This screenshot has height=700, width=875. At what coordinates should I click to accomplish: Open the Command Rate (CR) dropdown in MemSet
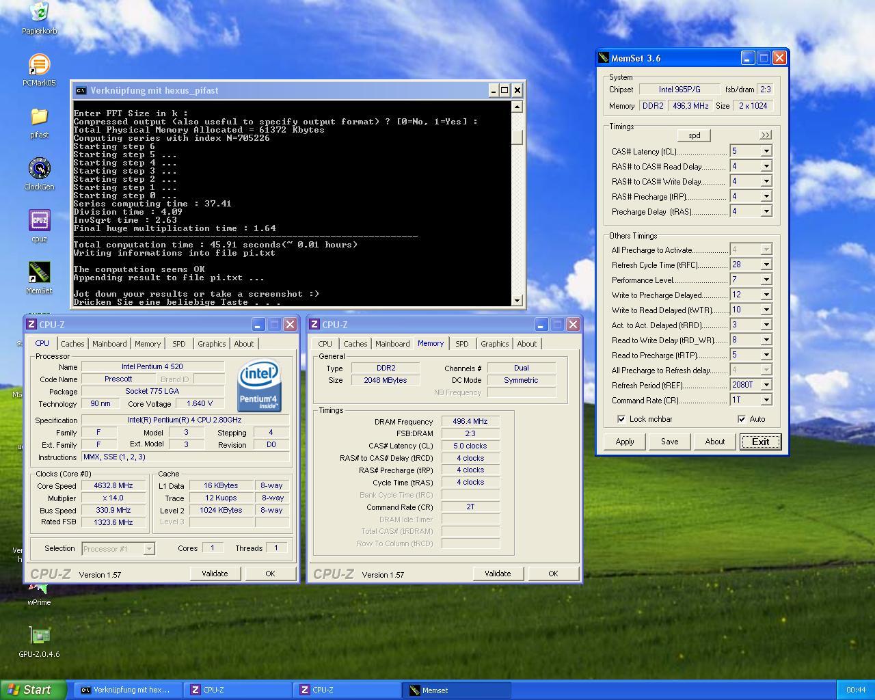click(x=766, y=400)
